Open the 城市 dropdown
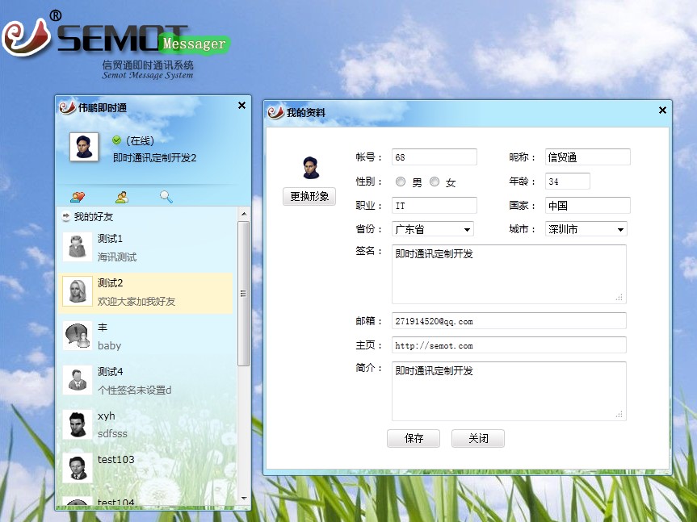The height and width of the screenshot is (522, 697). tap(586, 229)
